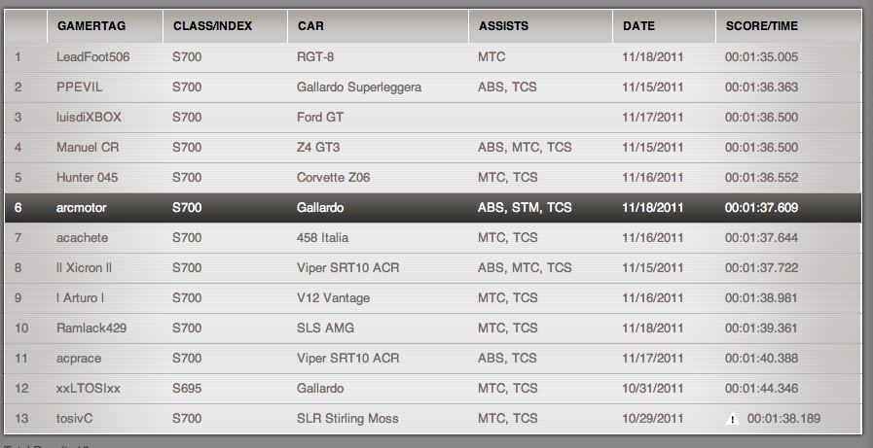Open PPEVIL gamertag profile
873x448 pixels.
click(x=80, y=87)
